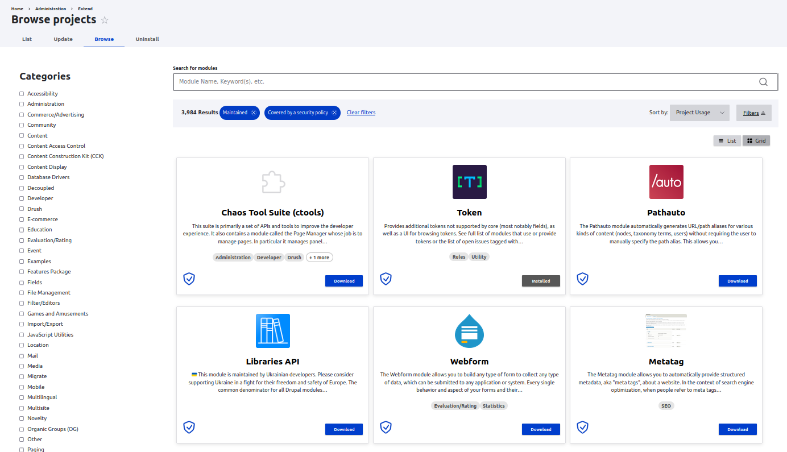Check the Location category
The height and width of the screenshot is (452, 787).
(22, 345)
